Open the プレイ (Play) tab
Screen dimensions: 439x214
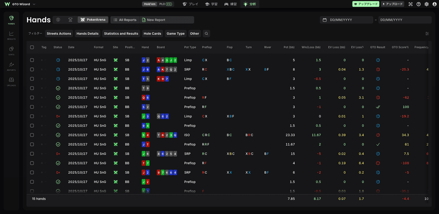point(191,4)
